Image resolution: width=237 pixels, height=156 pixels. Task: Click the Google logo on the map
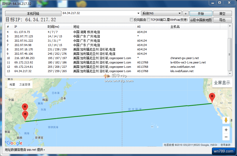[14, 143]
